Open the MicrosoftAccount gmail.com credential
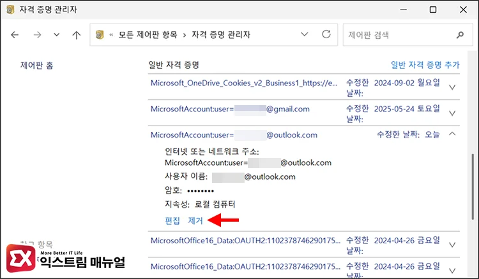479x279 pixels. 230,109
